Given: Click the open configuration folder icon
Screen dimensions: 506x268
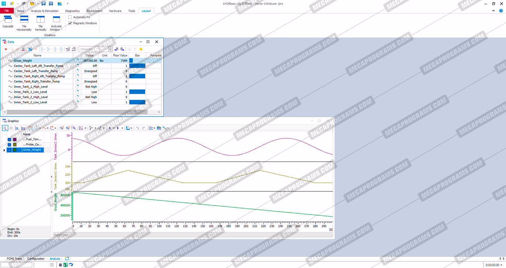Looking at the screenshot, I should click(x=32, y=3).
